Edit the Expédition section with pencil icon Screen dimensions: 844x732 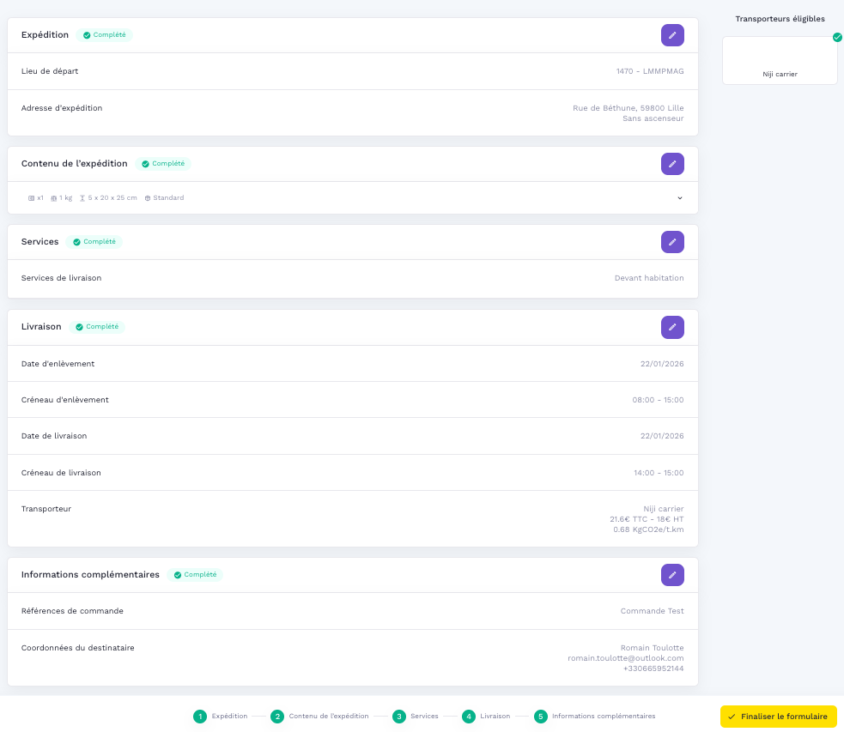[672, 35]
